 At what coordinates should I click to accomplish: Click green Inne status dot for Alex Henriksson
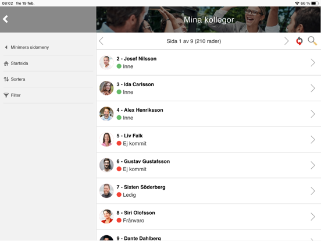119,118
